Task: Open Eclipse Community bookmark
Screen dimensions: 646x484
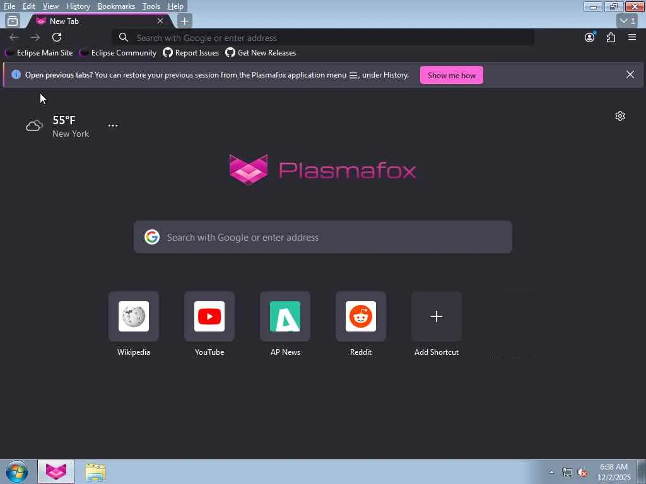Action: [118, 53]
